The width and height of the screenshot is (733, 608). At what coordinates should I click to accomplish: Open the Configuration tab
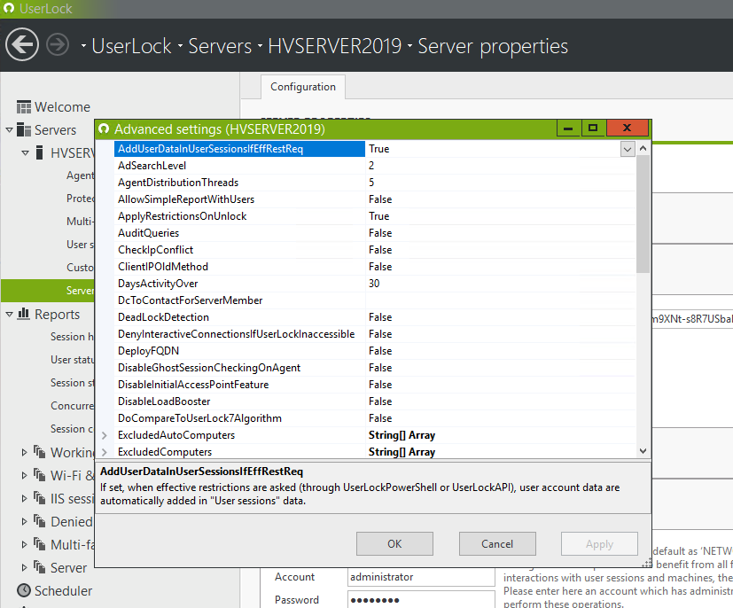tap(303, 87)
